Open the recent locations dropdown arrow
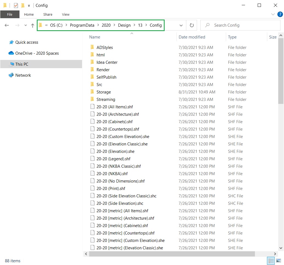The height and width of the screenshot is (265, 284). coord(26,25)
